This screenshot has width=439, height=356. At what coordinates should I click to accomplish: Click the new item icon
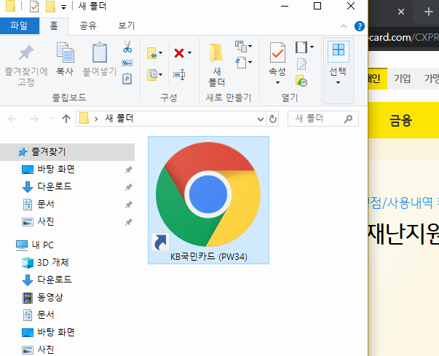pos(241,46)
